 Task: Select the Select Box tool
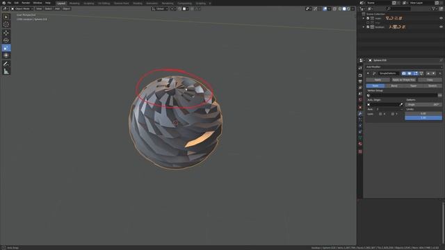point(6,17)
